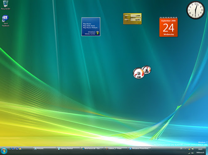Click Wednesday on the calendar gadget
208x155 pixels.
point(168,34)
